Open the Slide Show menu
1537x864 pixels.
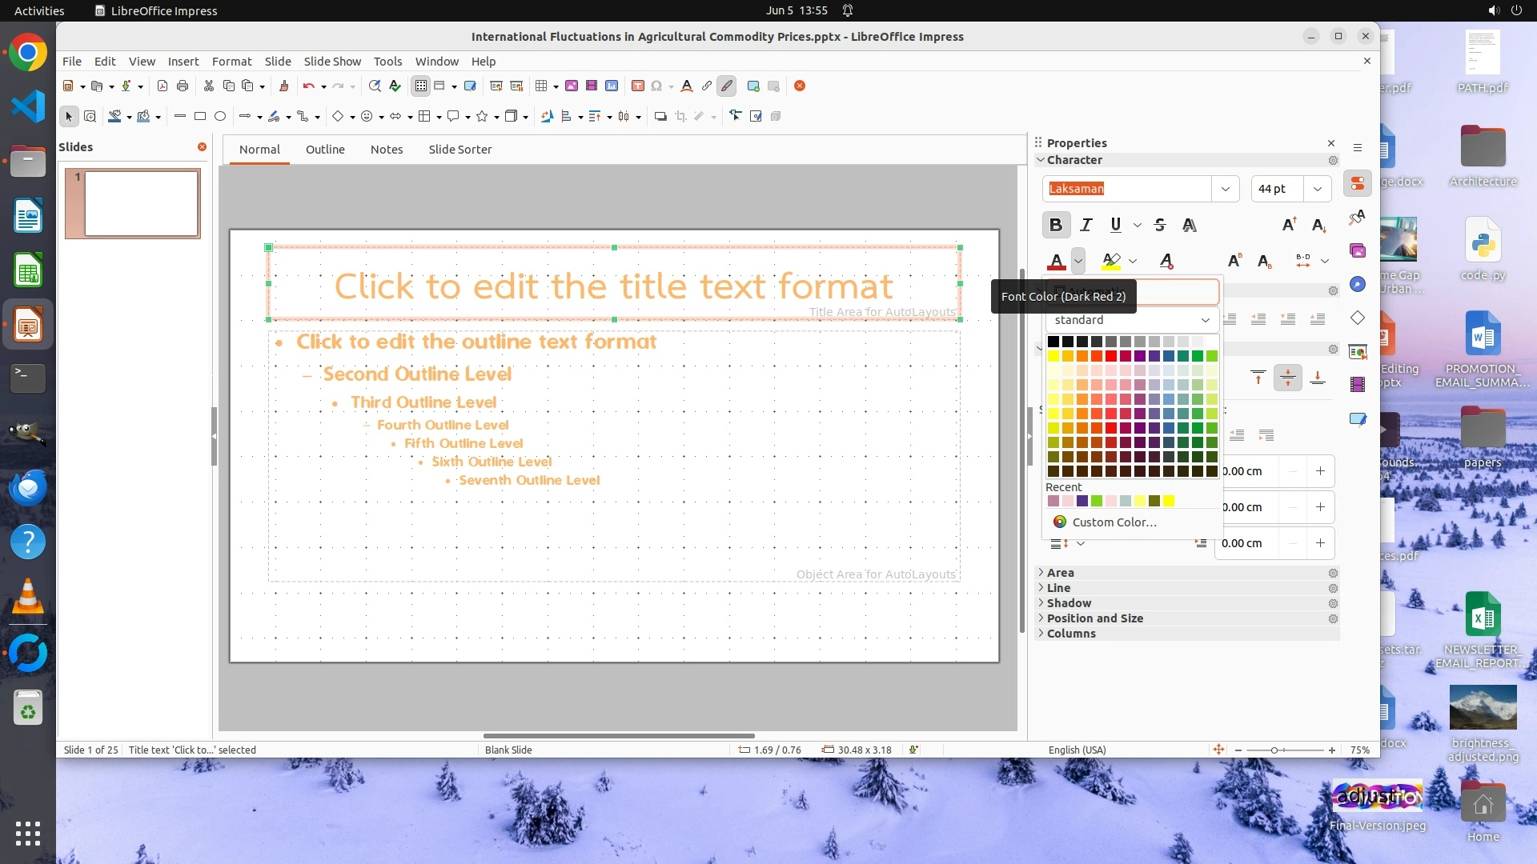332,62
